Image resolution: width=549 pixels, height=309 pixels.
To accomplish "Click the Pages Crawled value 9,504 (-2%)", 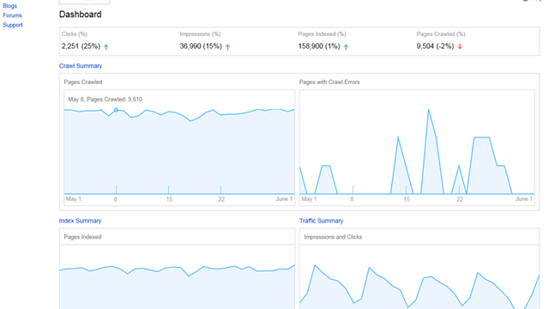I will click(435, 46).
